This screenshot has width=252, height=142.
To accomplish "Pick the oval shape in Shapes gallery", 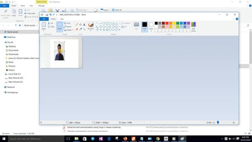I will click(x=104, y=24).
